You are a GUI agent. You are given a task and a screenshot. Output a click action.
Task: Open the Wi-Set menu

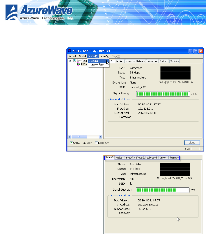(82, 56)
